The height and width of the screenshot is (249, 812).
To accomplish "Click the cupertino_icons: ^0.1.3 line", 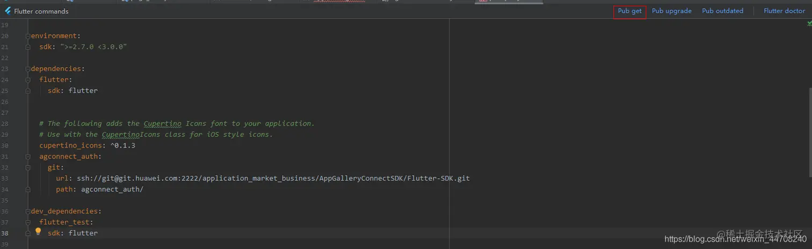I will 87,145.
